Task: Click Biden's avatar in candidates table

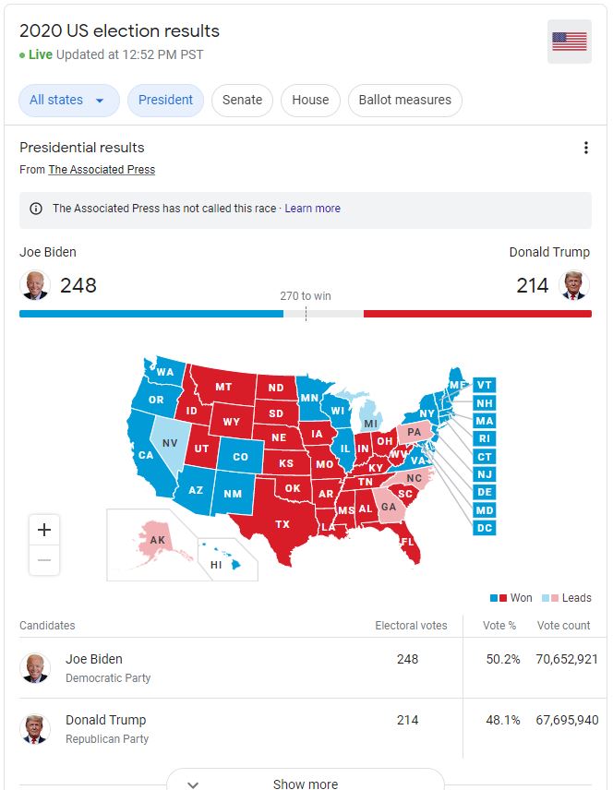Action: coord(35,668)
